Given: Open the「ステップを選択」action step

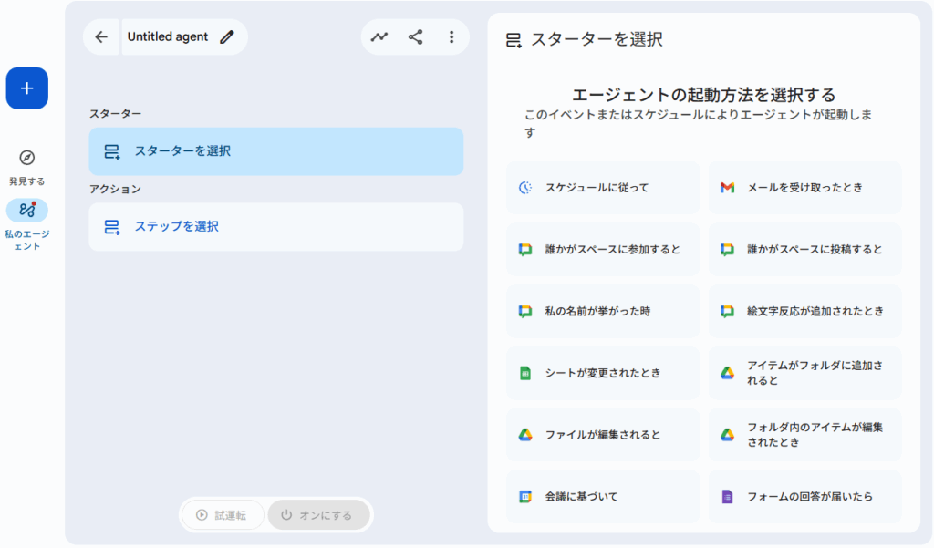Looking at the screenshot, I should coord(275,225).
